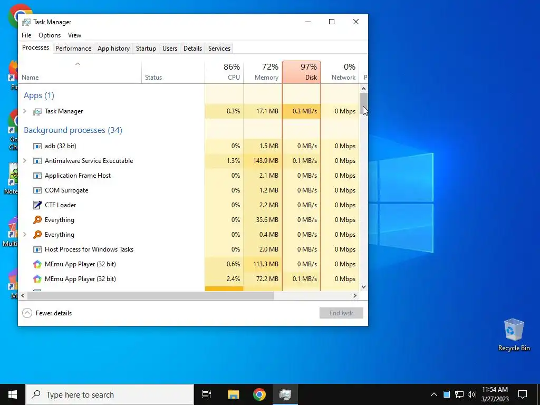
Task: Switch to the App history tab
Action: tap(114, 49)
